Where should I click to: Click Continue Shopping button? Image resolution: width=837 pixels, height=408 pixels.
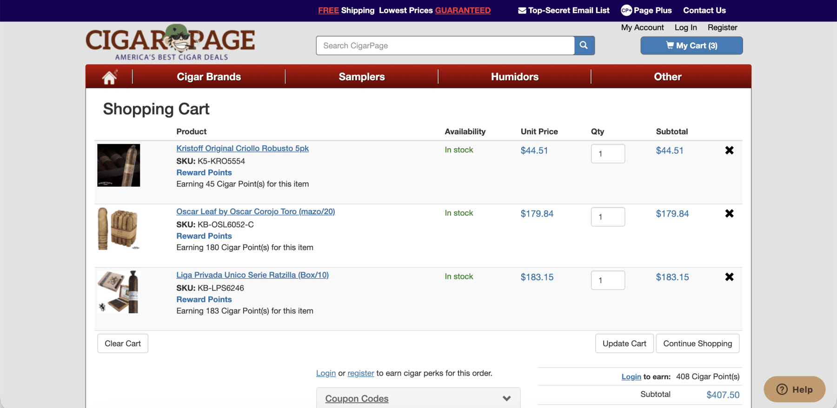coord(697,343)
